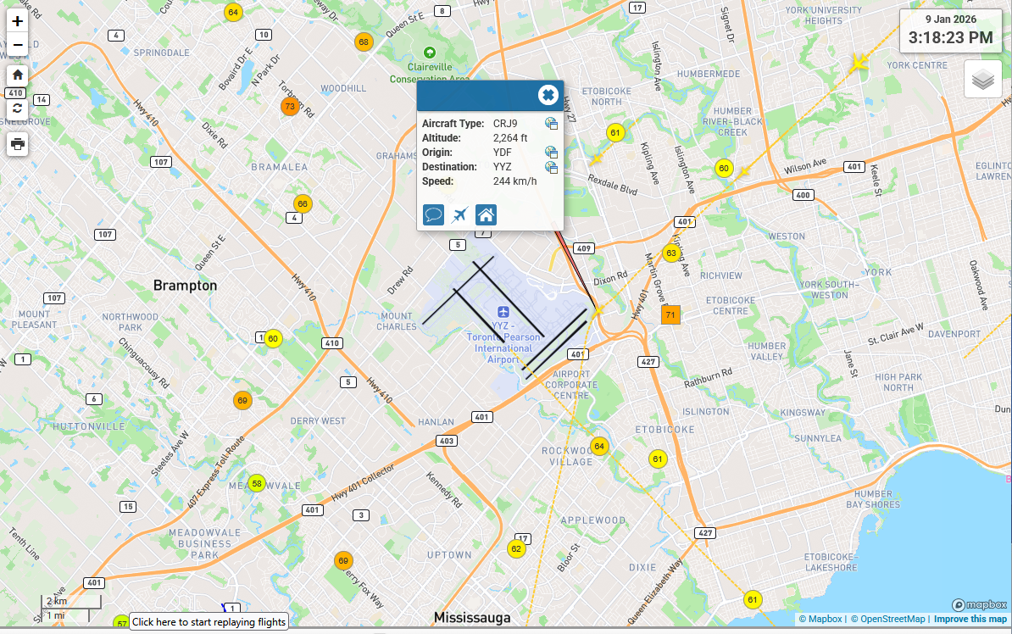Select the orange 73 noise marker
This screenshot has height=634, width=1012.
click(290, 107)
